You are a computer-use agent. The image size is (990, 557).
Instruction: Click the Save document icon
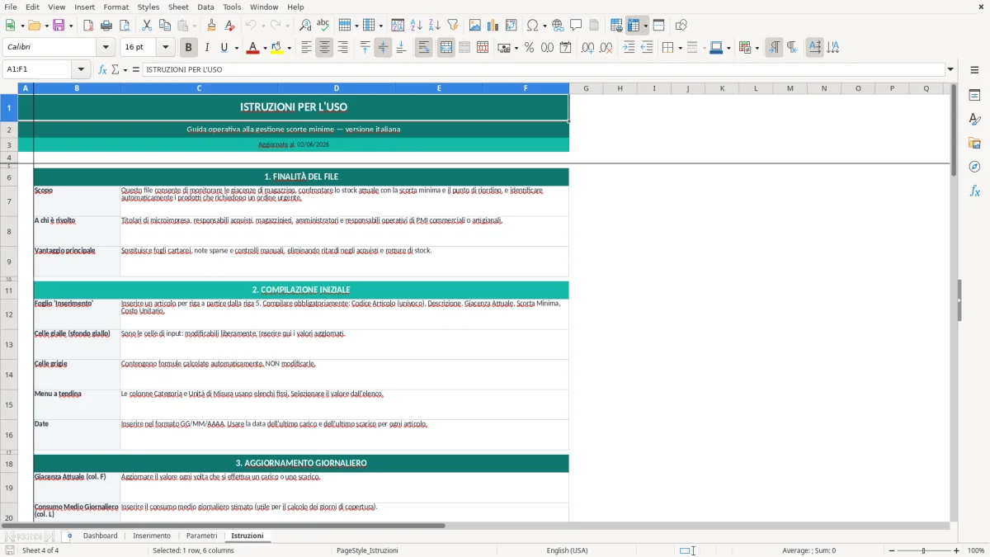tap(58, 26)
